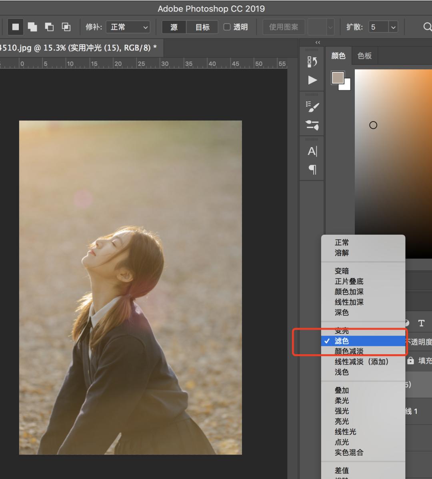This screenshot has width=432, height=479.
Task: Open the Brush Settings panel icon
Action: [x=312, y=106]
